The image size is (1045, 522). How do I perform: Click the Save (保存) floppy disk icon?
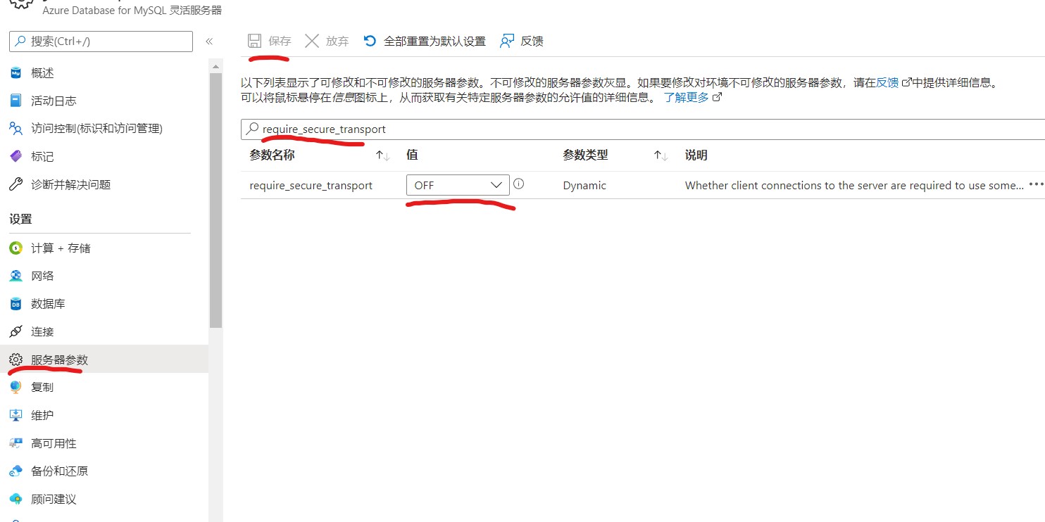click(x=255, y=41)
